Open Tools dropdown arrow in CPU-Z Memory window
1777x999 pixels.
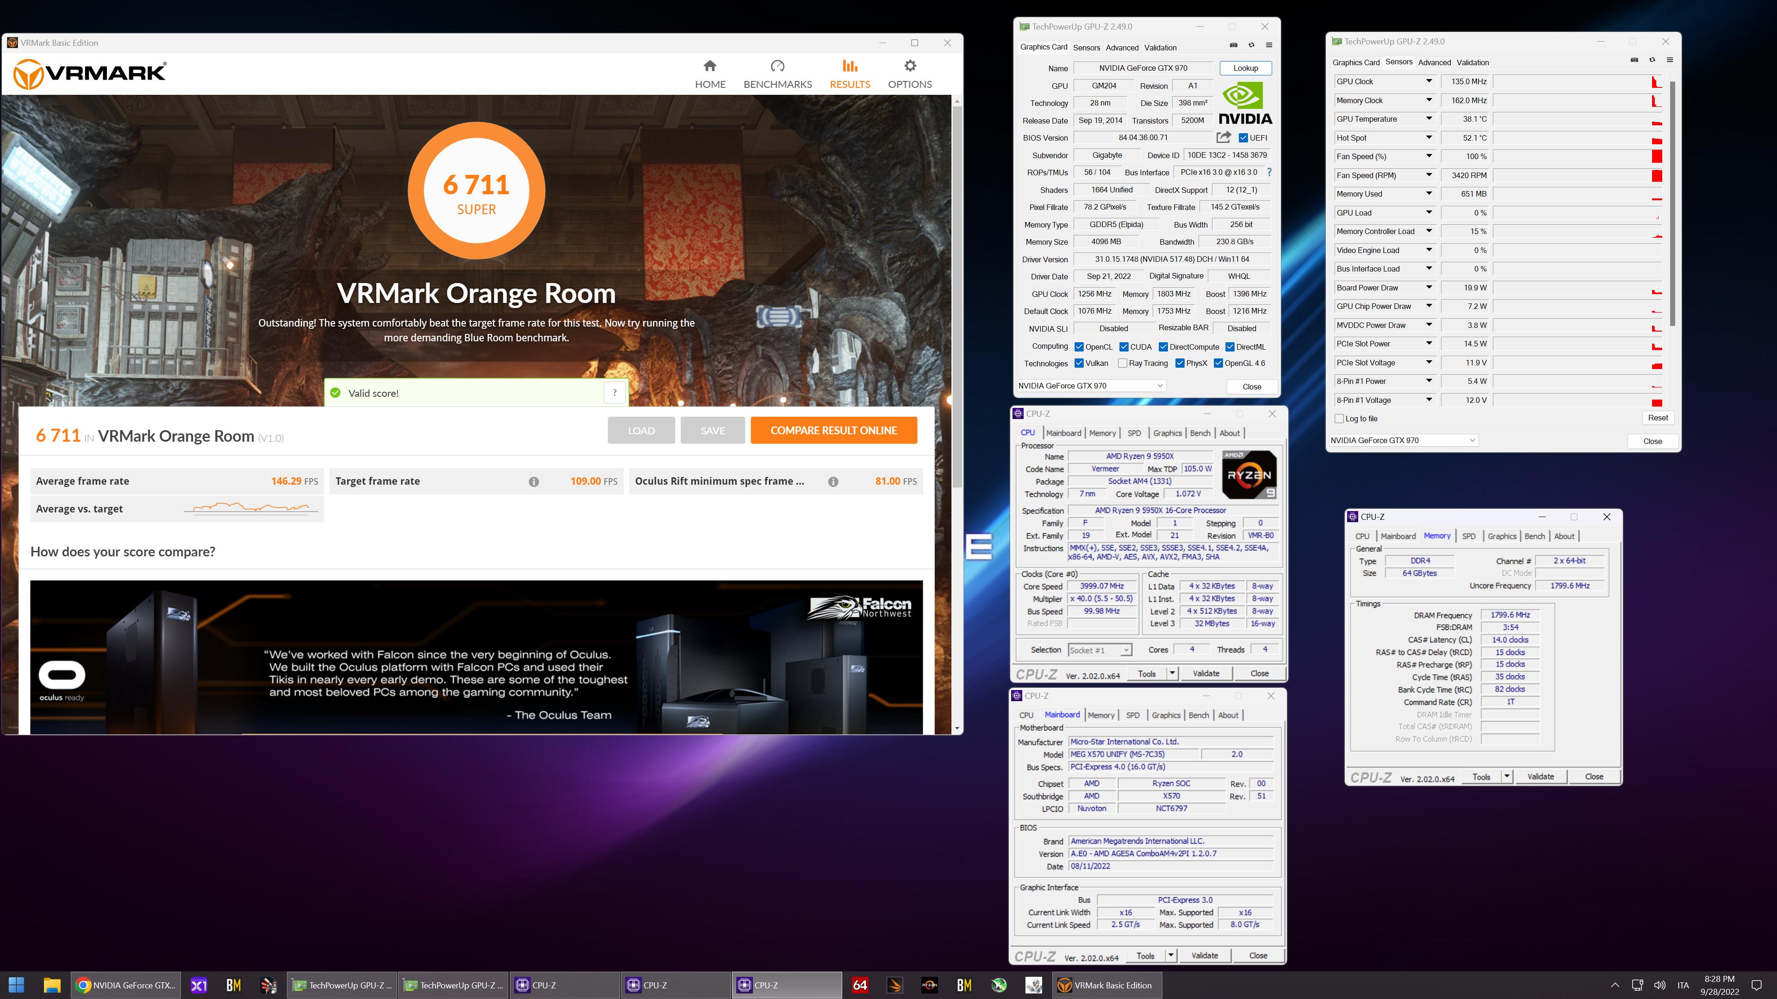point(1507,777)
